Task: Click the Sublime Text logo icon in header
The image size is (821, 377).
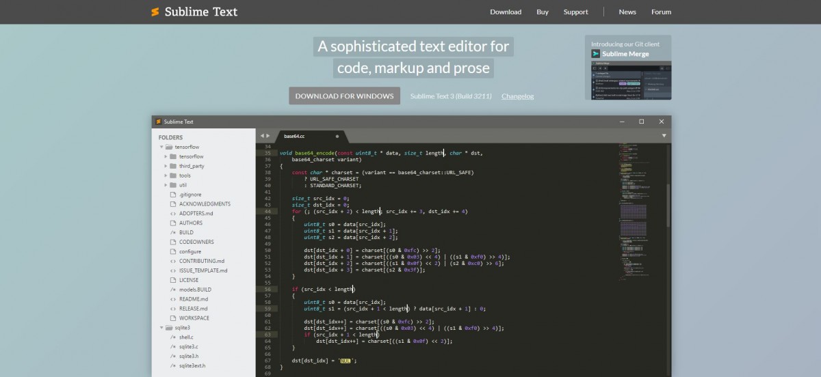Action: pyautogui.click(x=155, y=12)
